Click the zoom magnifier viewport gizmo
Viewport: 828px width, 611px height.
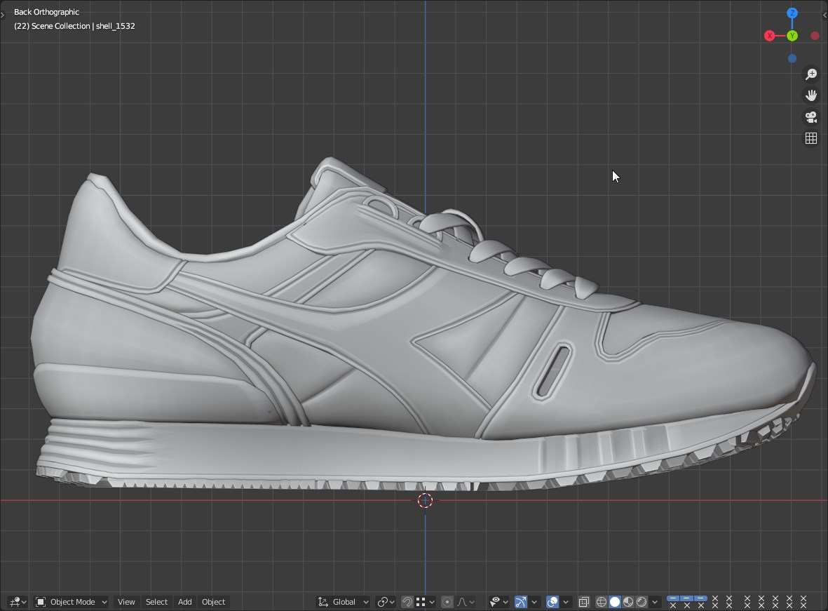(x=811, y=74)
